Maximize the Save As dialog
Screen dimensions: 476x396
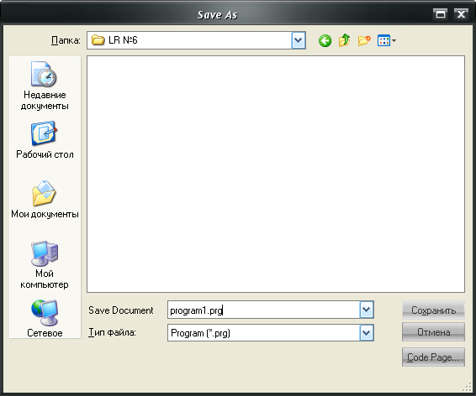coord(441,14)
